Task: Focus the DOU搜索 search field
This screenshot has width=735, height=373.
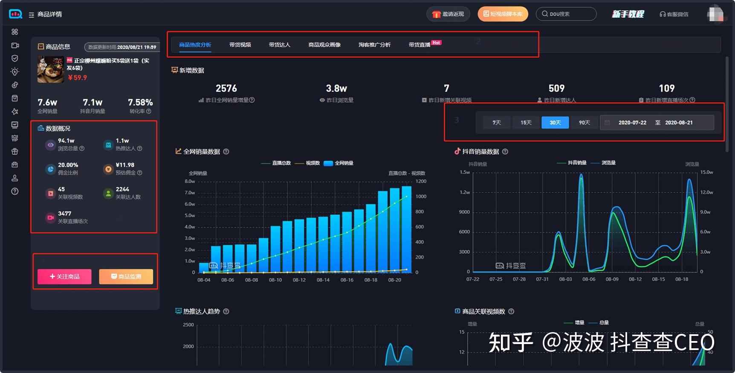Action: click(x=566, y=14)
